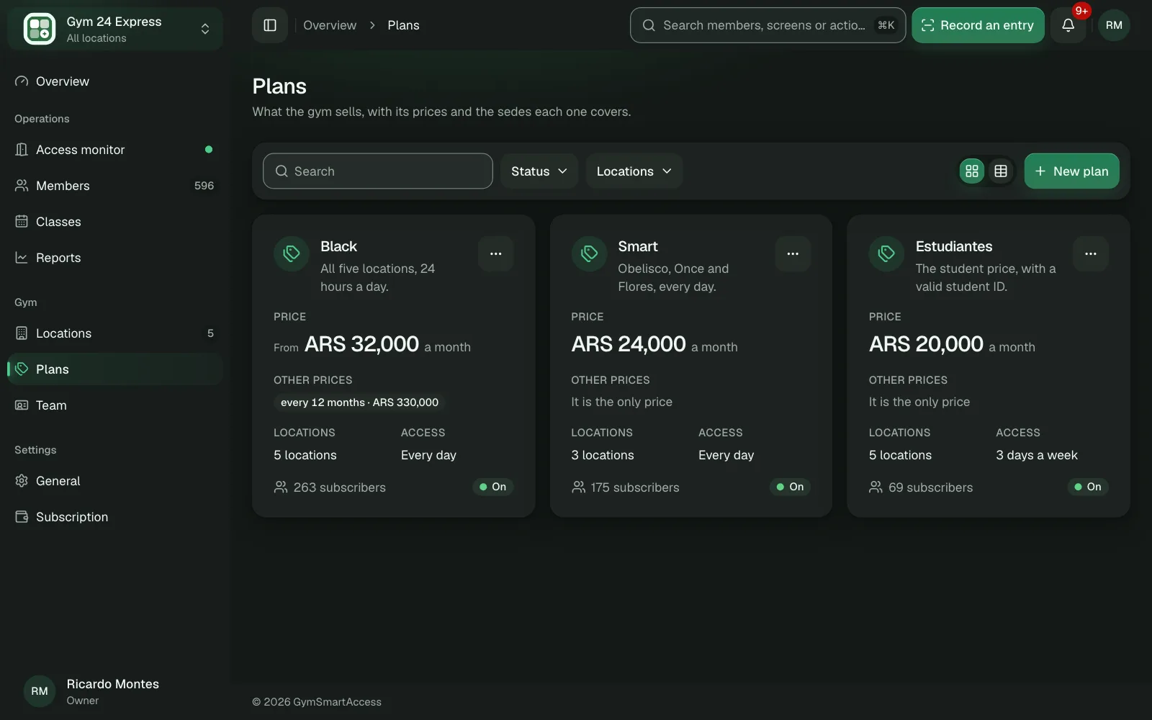The image size is (1152, 720).
Task: Open Subscription settings
Action: pos(115,517)
